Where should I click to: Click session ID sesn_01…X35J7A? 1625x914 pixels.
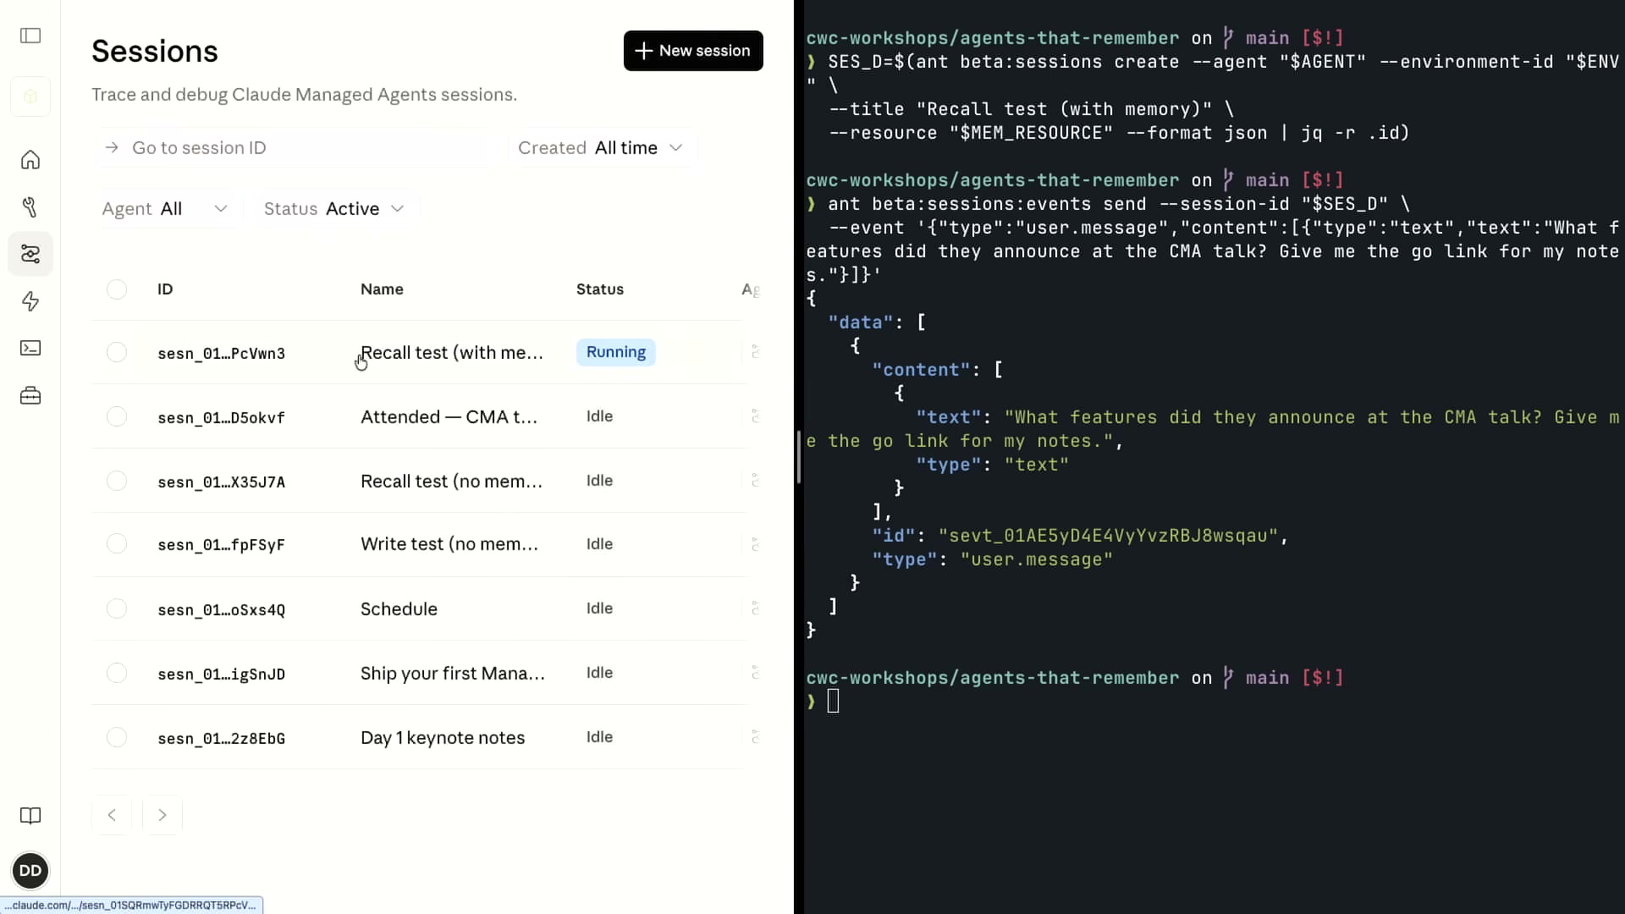221,482
